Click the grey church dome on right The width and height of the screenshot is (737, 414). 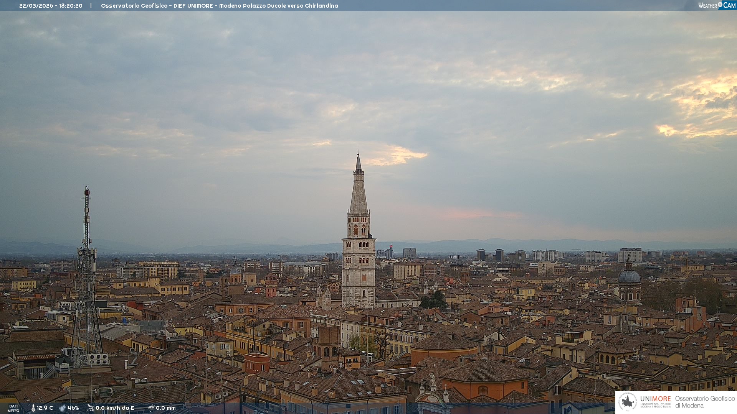(629, 276)
